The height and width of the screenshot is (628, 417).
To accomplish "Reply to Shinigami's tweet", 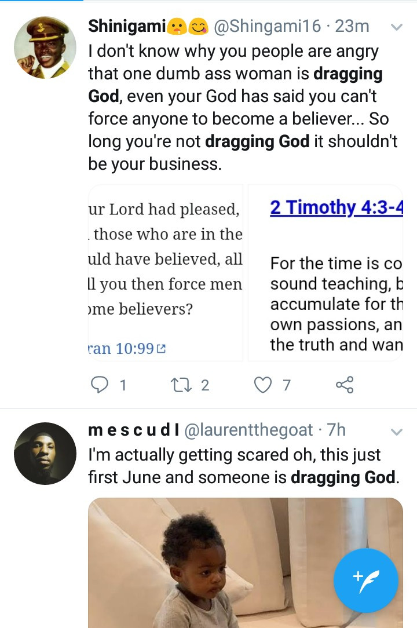I will 101,385.
